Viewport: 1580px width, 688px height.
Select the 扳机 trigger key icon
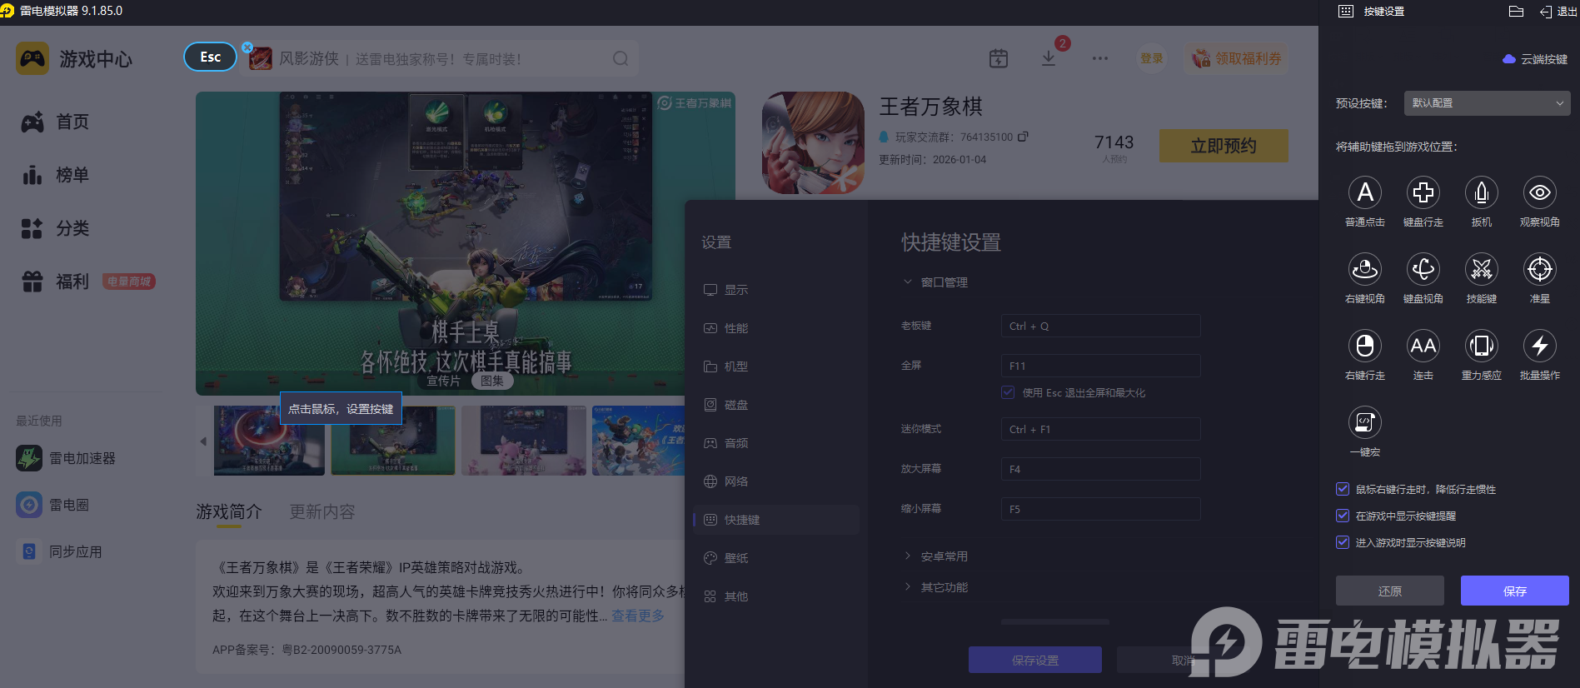tap(1481, 192)
